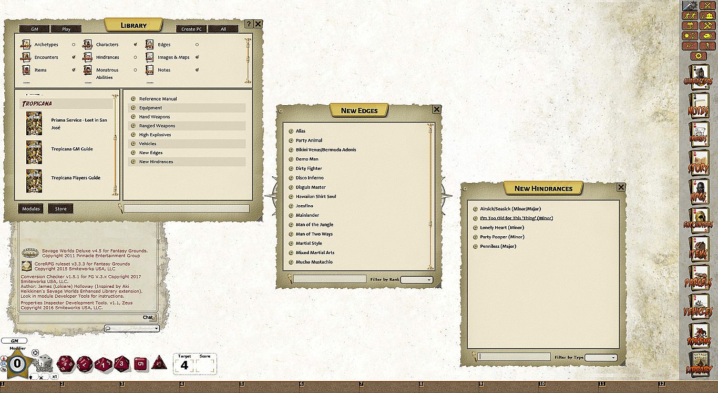Open the Dirty Fighter edge
Viewport: 718px width, 393px height.
tap(309, 168)
